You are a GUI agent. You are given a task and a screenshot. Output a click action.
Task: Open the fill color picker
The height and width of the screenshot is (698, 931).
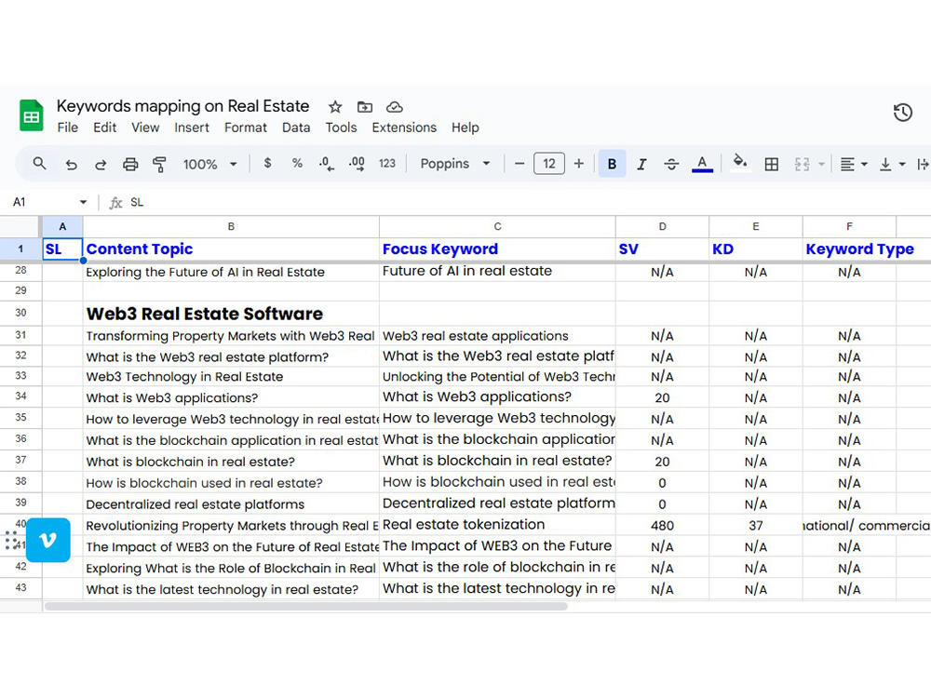[739, 163]
